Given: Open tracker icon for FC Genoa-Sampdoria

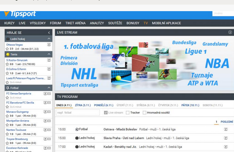Looking at the screenshot, I should pyautogui.click(x=49, y=94).
